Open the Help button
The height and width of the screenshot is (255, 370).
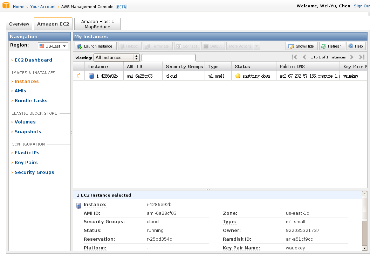356,46
